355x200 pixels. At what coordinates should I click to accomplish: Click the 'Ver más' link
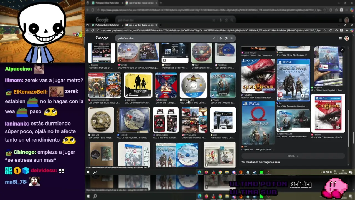[x=293, y=156]
